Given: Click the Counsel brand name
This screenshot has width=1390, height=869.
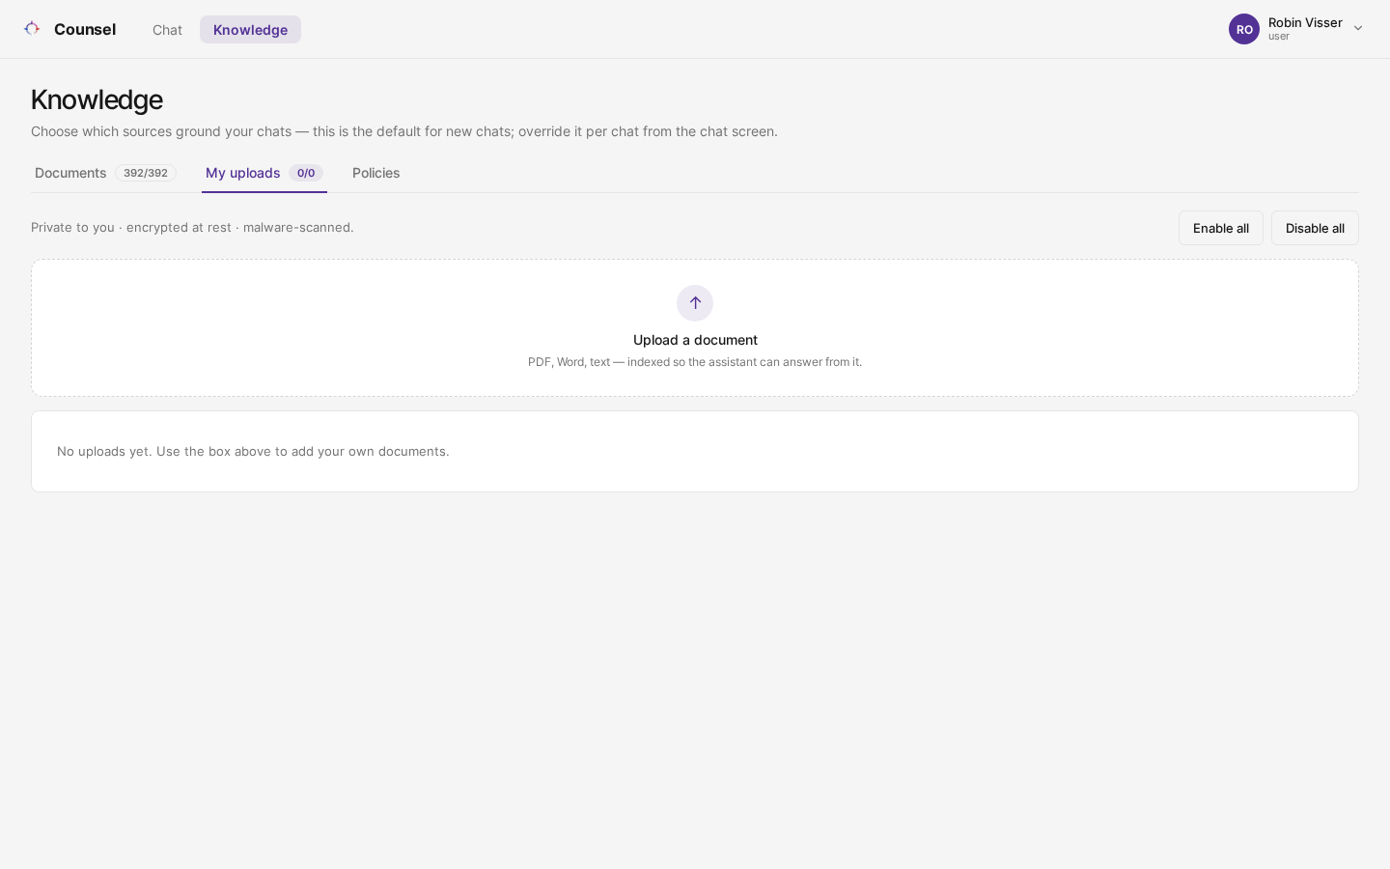Looking at the screenshot, I should (x=85, y=29).
